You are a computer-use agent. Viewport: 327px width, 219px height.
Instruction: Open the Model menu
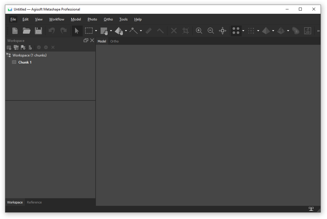pyautogui.click(x=76, y=19)
